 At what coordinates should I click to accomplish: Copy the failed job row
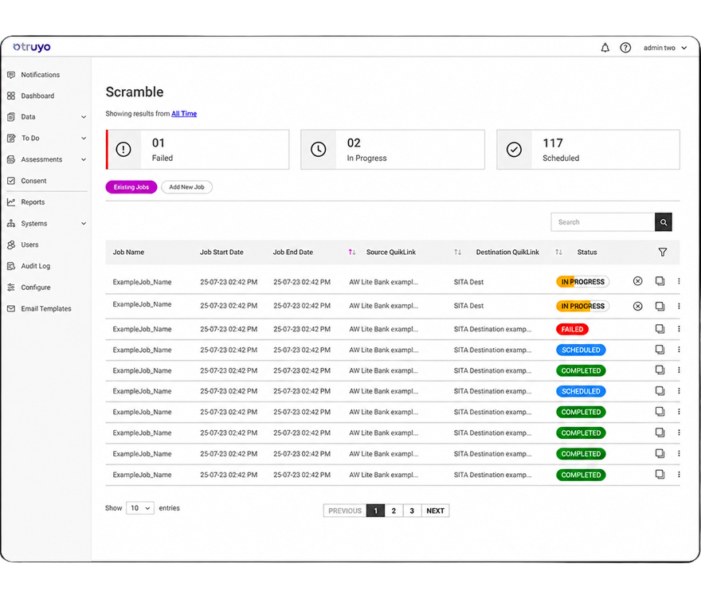660,329
